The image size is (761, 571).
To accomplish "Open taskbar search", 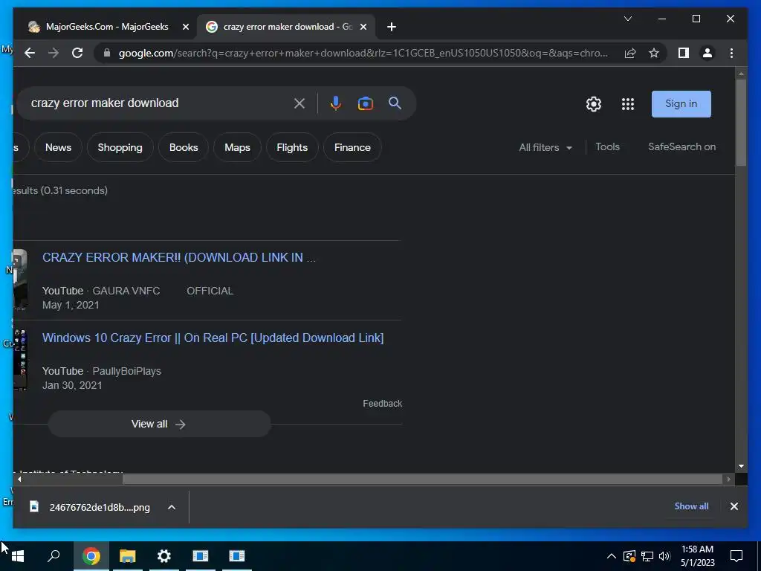I will 54,556.
